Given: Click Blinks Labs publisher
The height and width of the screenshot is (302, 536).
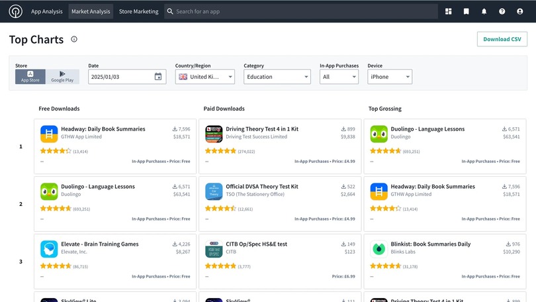Looking at the screenshot, I should pyautogui.click(x=403, y=252).
